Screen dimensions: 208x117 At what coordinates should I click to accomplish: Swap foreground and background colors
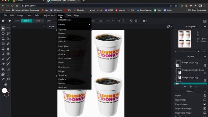9,90
